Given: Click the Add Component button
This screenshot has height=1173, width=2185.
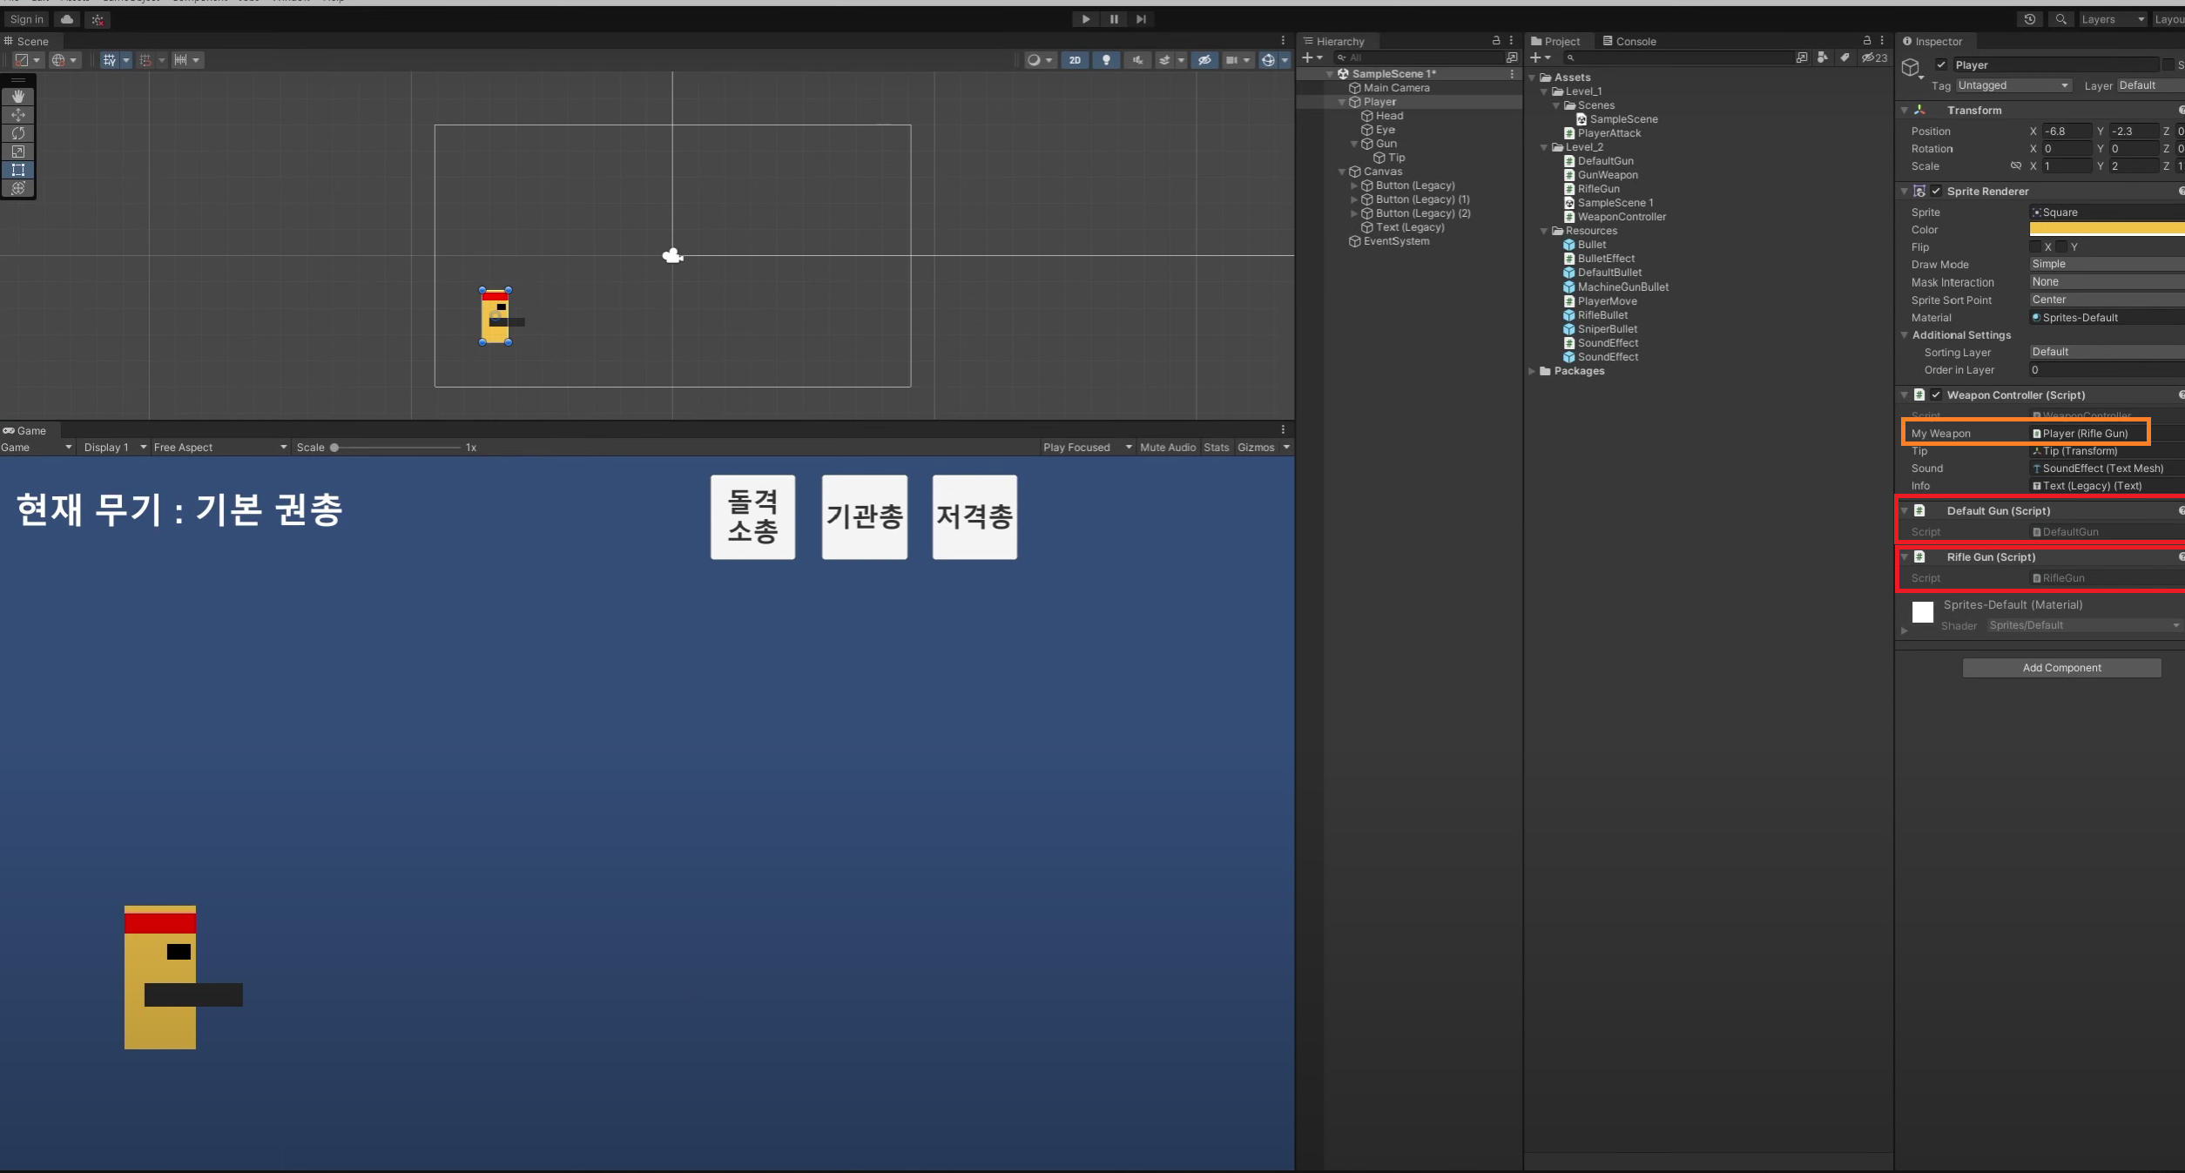Looking at the screenshot, I should [x=2060, y=668].
